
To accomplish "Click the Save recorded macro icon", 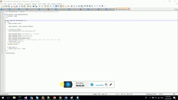I will point(81,6).
